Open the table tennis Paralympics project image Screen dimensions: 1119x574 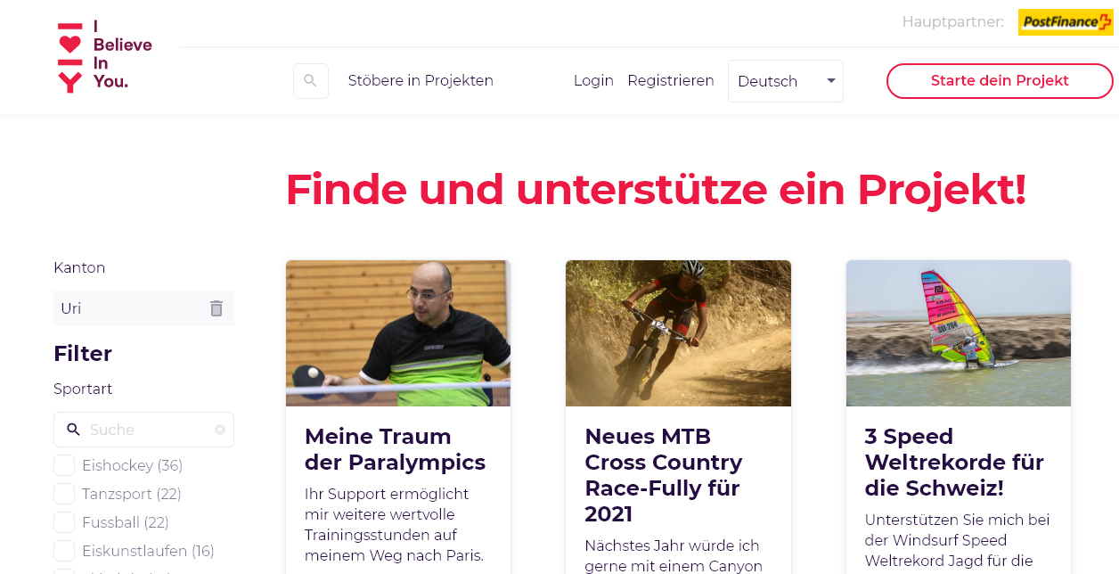398,333
